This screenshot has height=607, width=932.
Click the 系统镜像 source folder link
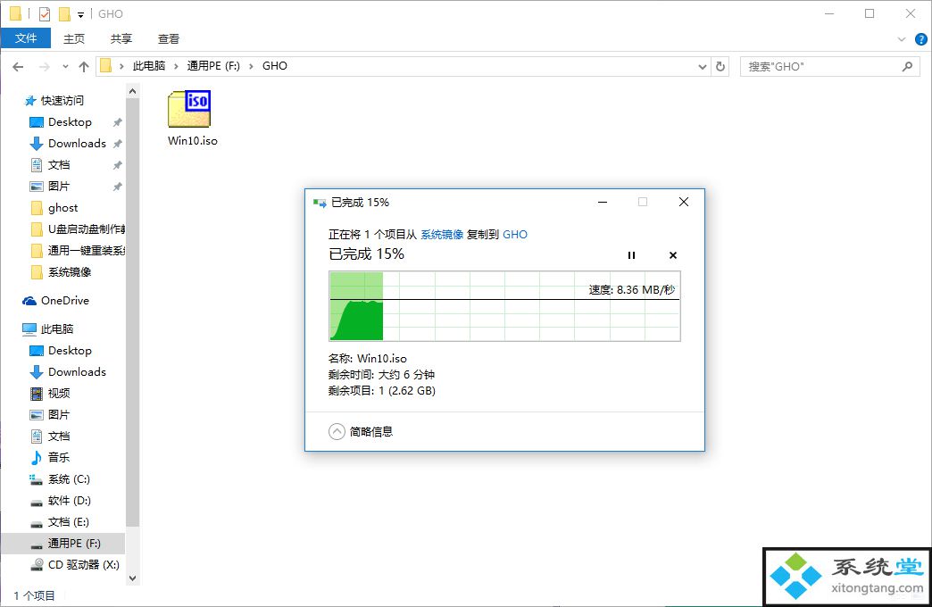pos(442,234)
